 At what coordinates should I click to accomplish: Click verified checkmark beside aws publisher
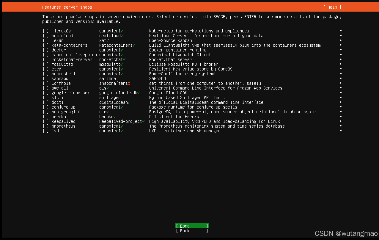coord(108,88)
